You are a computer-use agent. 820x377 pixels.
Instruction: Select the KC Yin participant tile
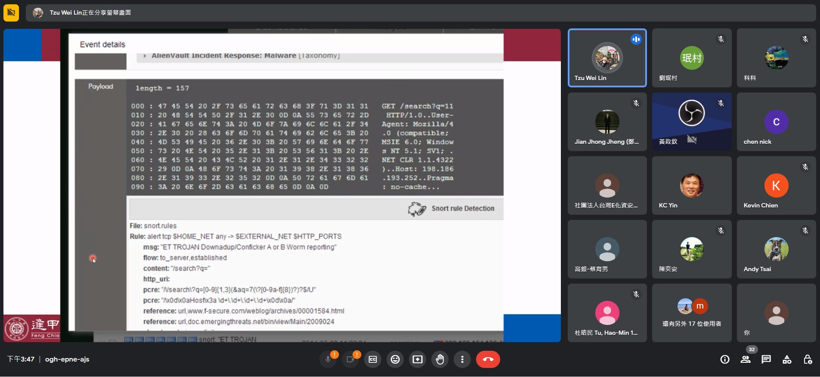tap(692, 185)
